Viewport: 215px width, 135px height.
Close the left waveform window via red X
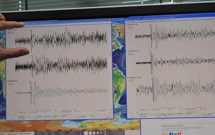(x=110, y=20)
